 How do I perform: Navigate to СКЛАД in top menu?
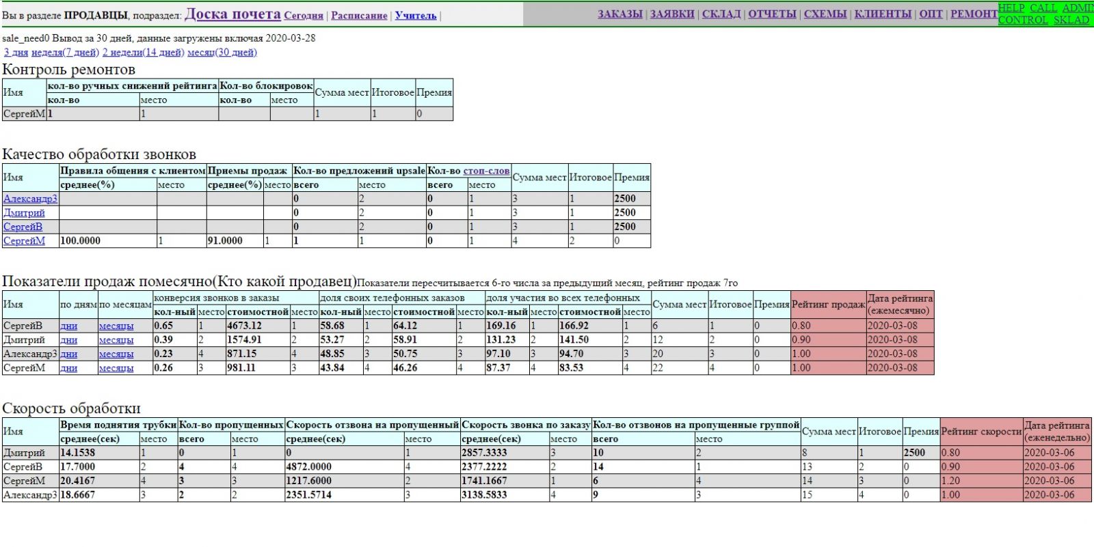tap(721, 14)
